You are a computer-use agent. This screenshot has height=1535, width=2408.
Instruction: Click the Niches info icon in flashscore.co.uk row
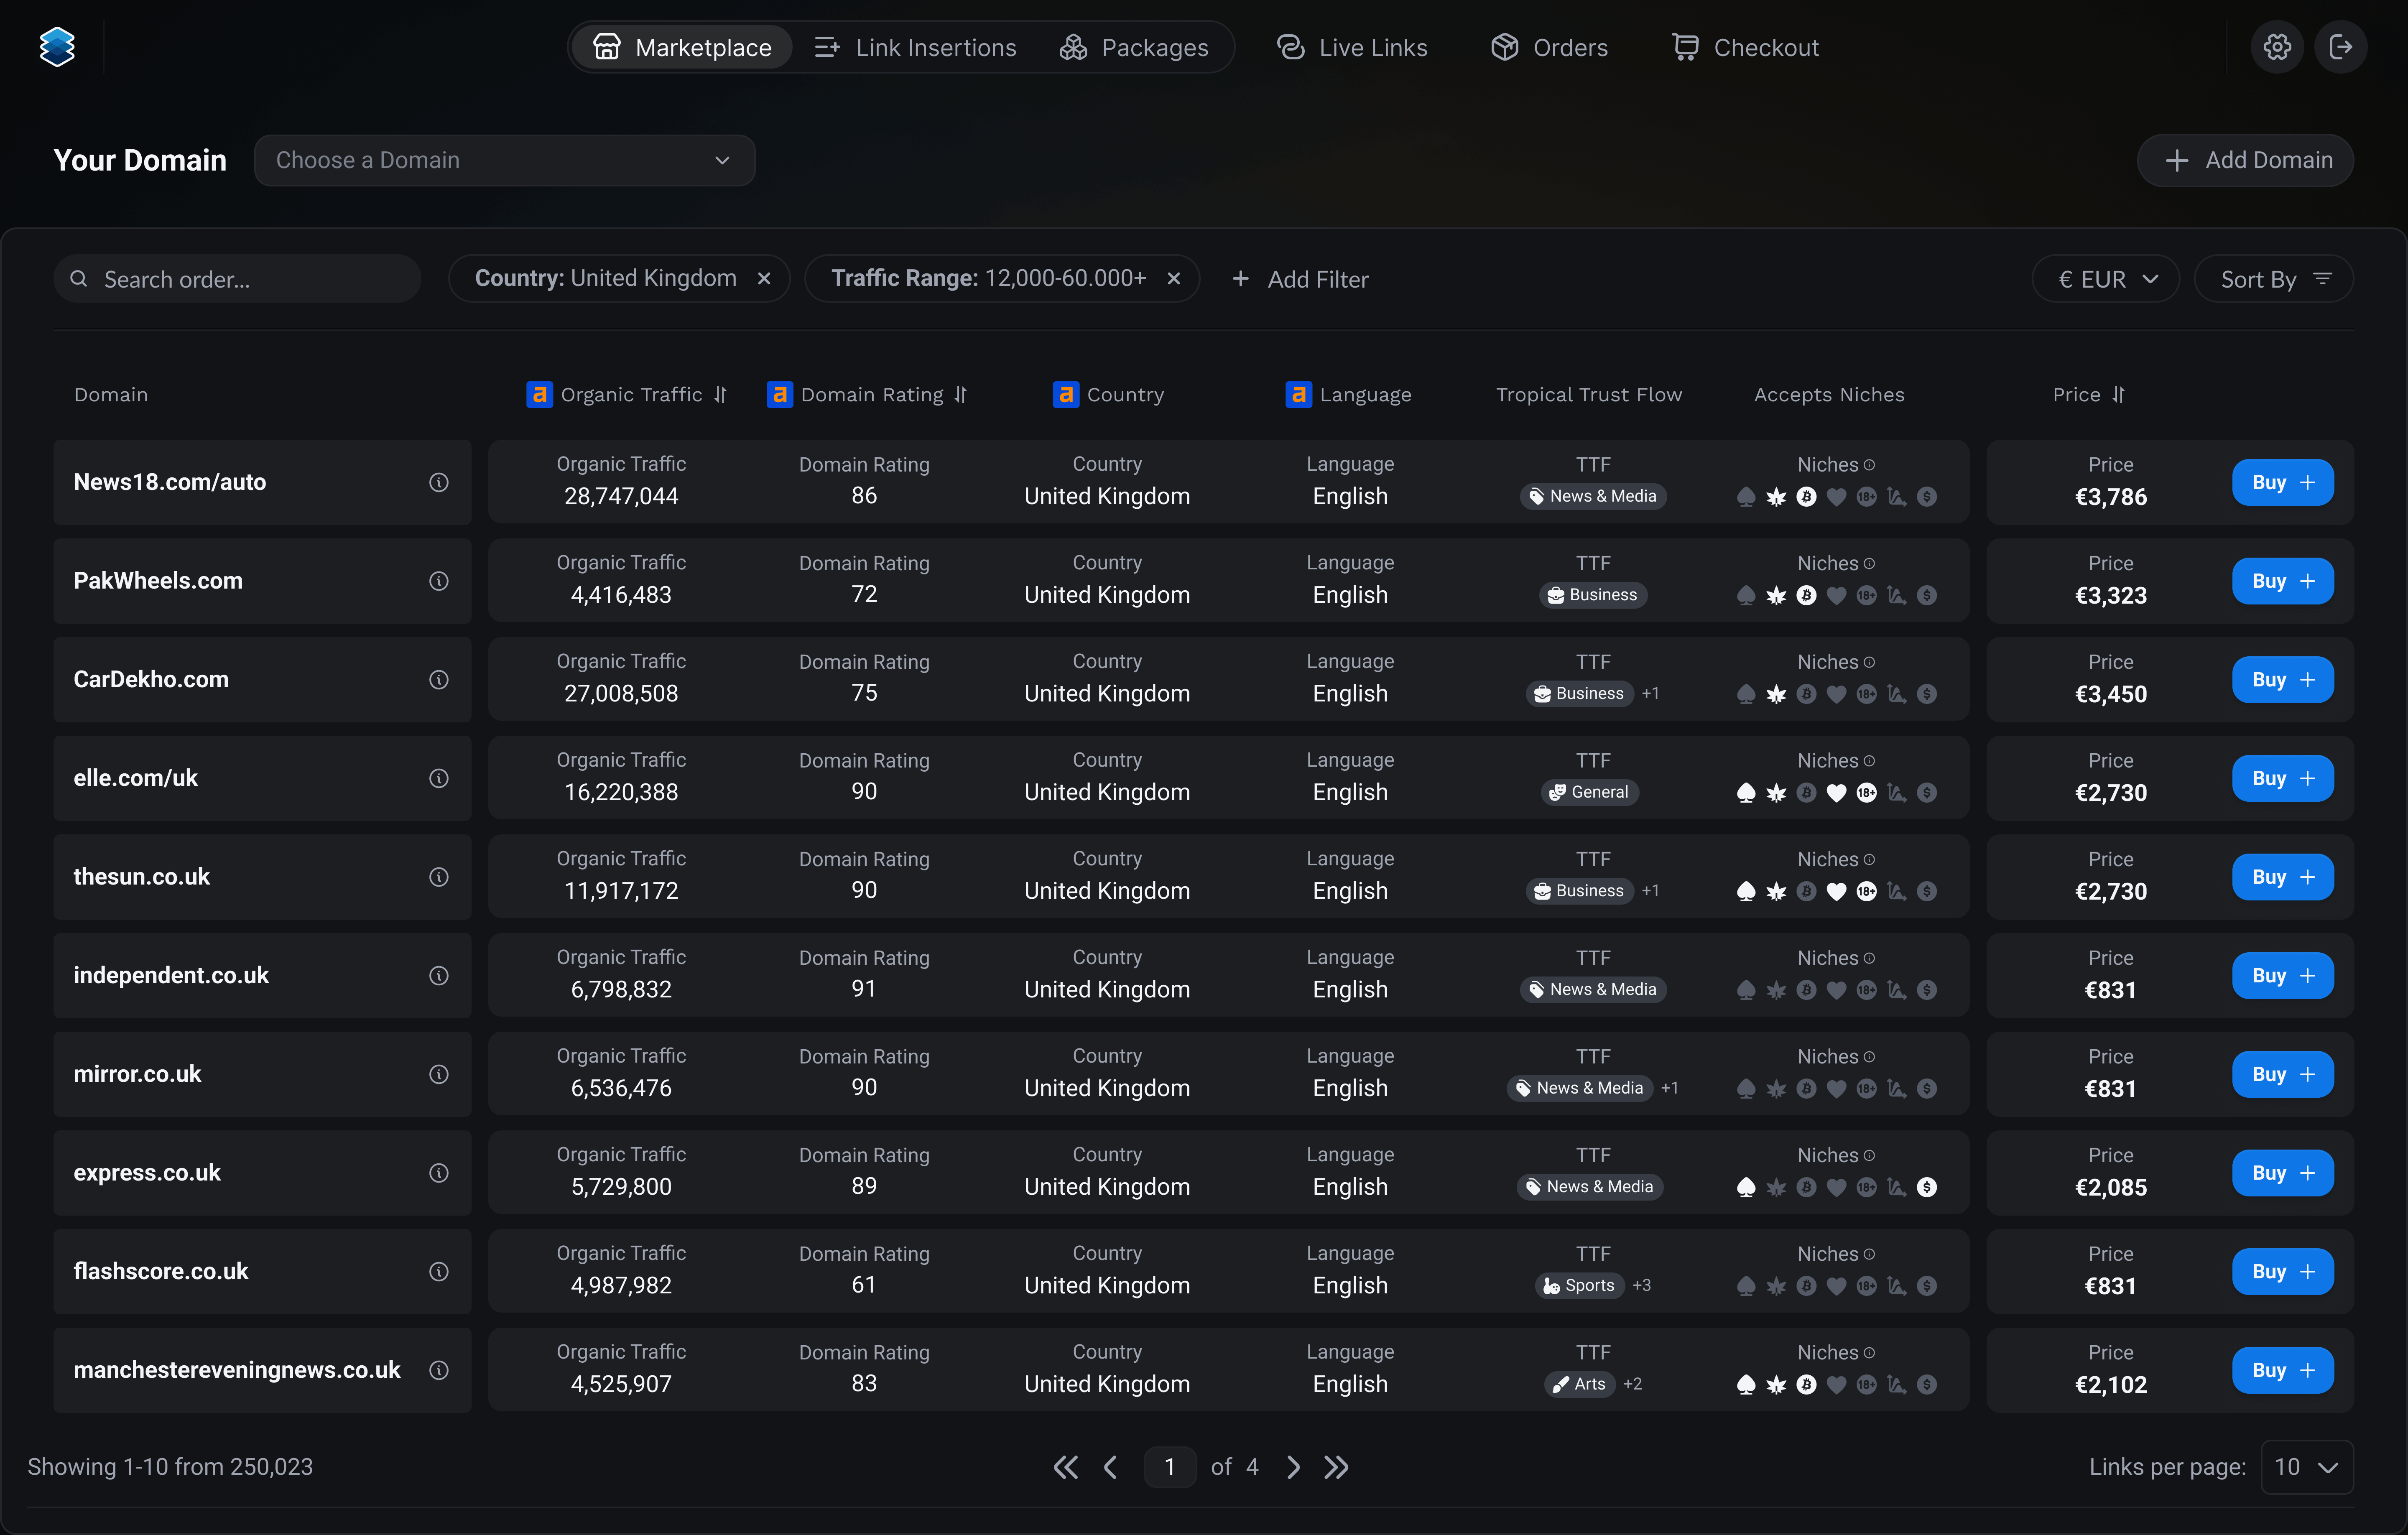click(x=1869, y=1254)
